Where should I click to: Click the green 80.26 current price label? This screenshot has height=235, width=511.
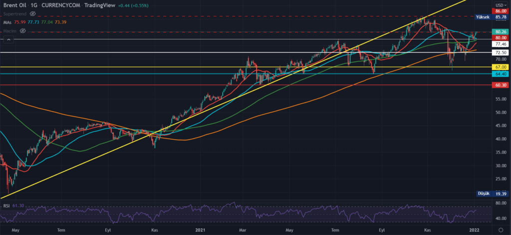(x=500, y=31)
